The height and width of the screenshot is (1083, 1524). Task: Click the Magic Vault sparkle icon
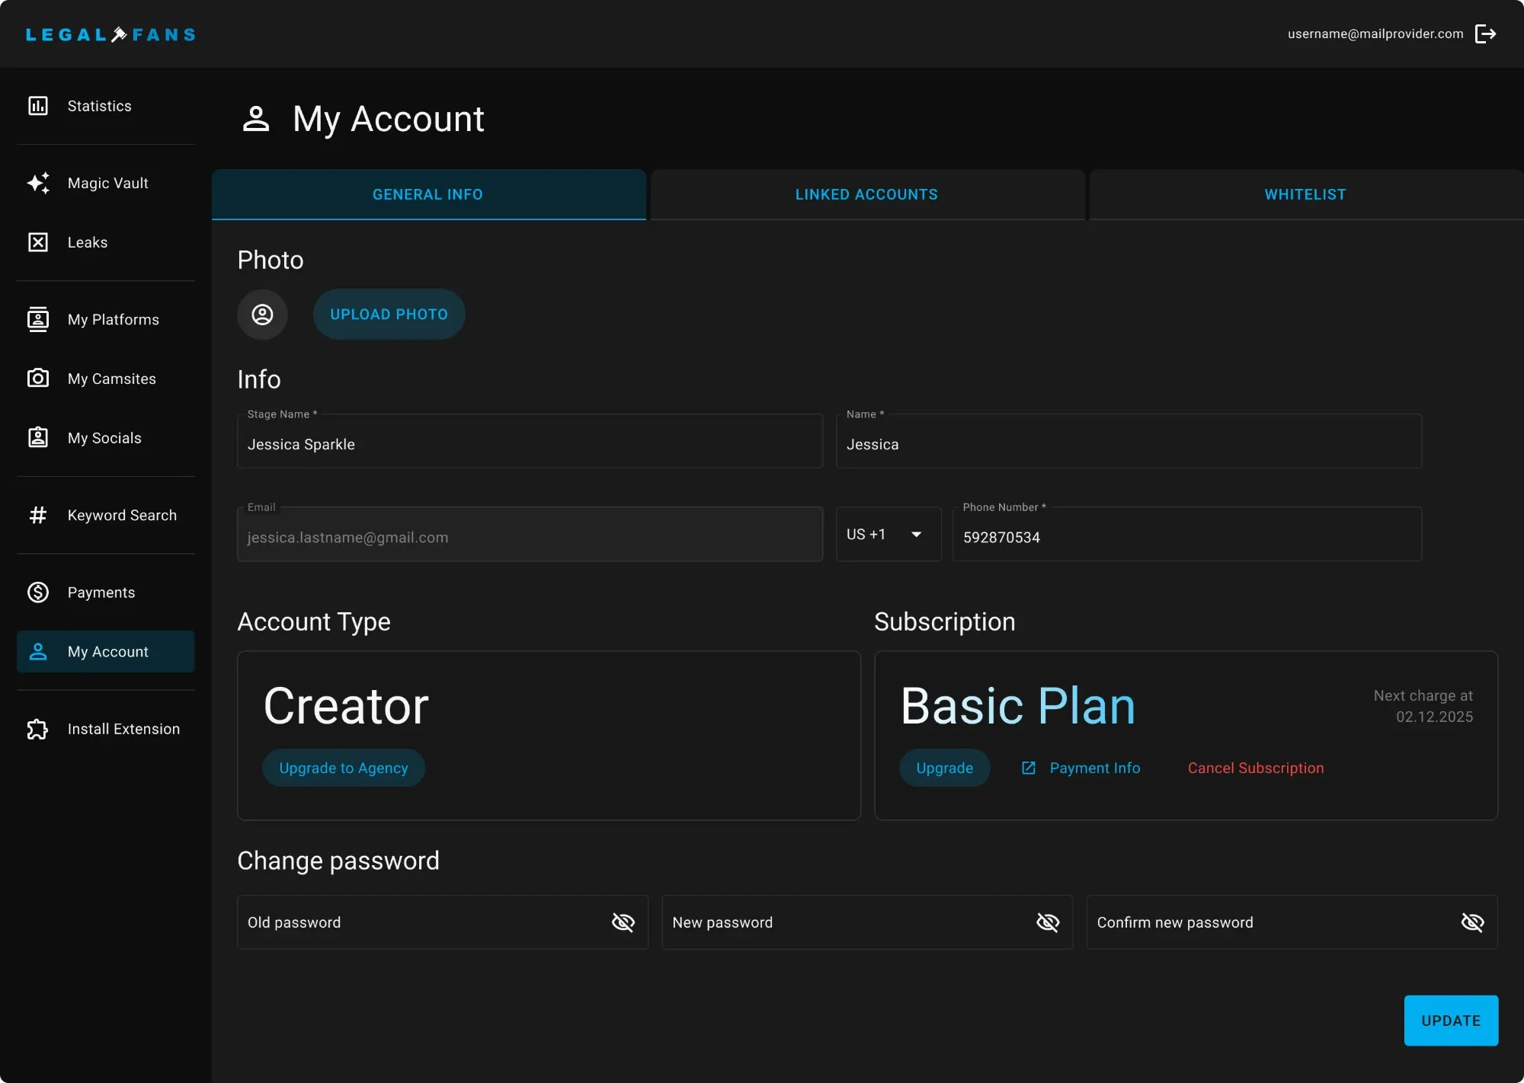point(38,183)
